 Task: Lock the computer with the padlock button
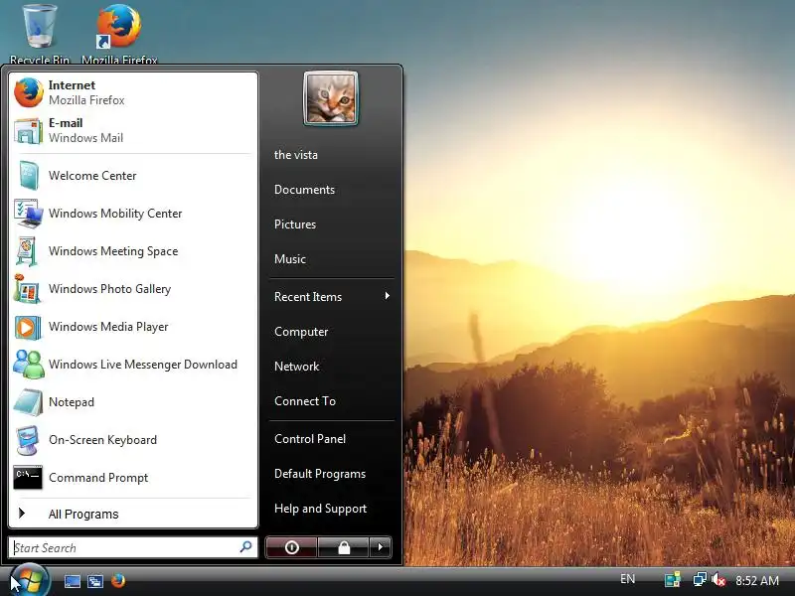click(x=344, y=547)
